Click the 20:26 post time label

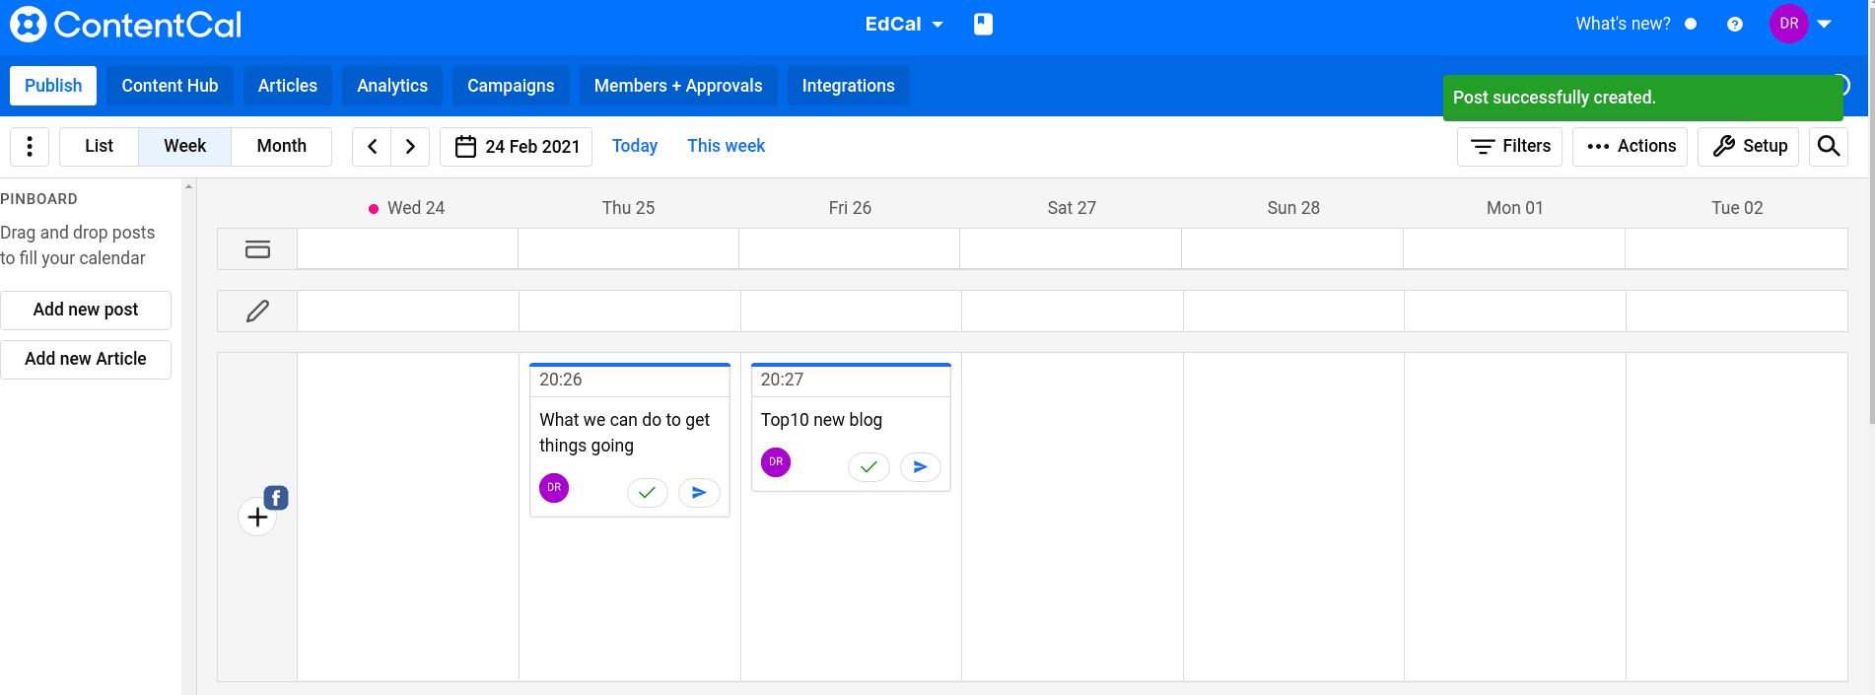[x=560, y=380]
